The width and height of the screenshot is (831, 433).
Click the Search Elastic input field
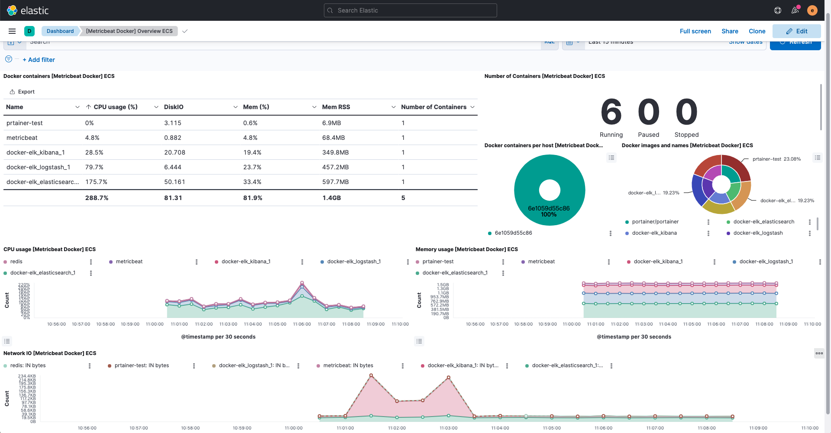(410, 10)
